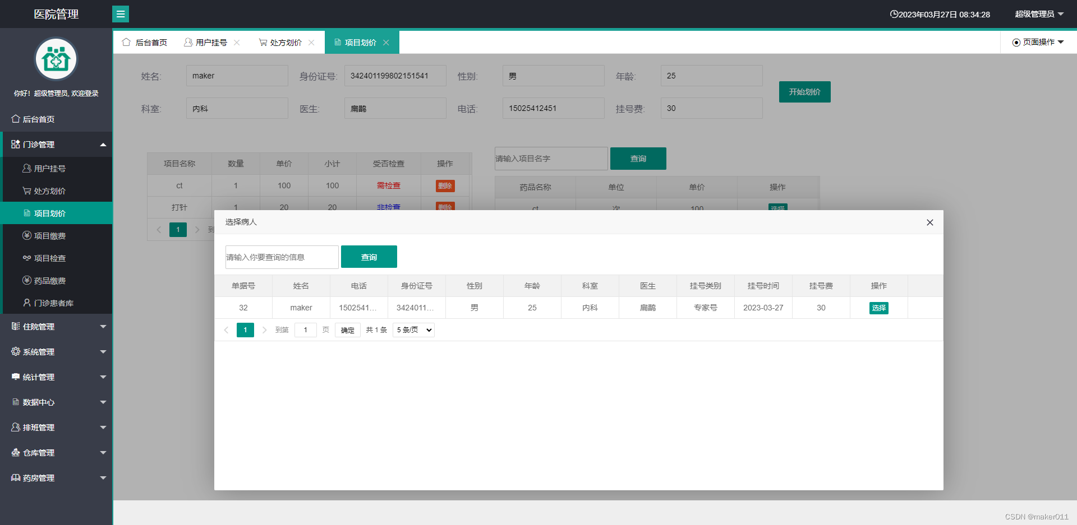Expand the 排班管理 menu
The height and width of the screenshot is (525, 1077).
[x=56, y=427]
